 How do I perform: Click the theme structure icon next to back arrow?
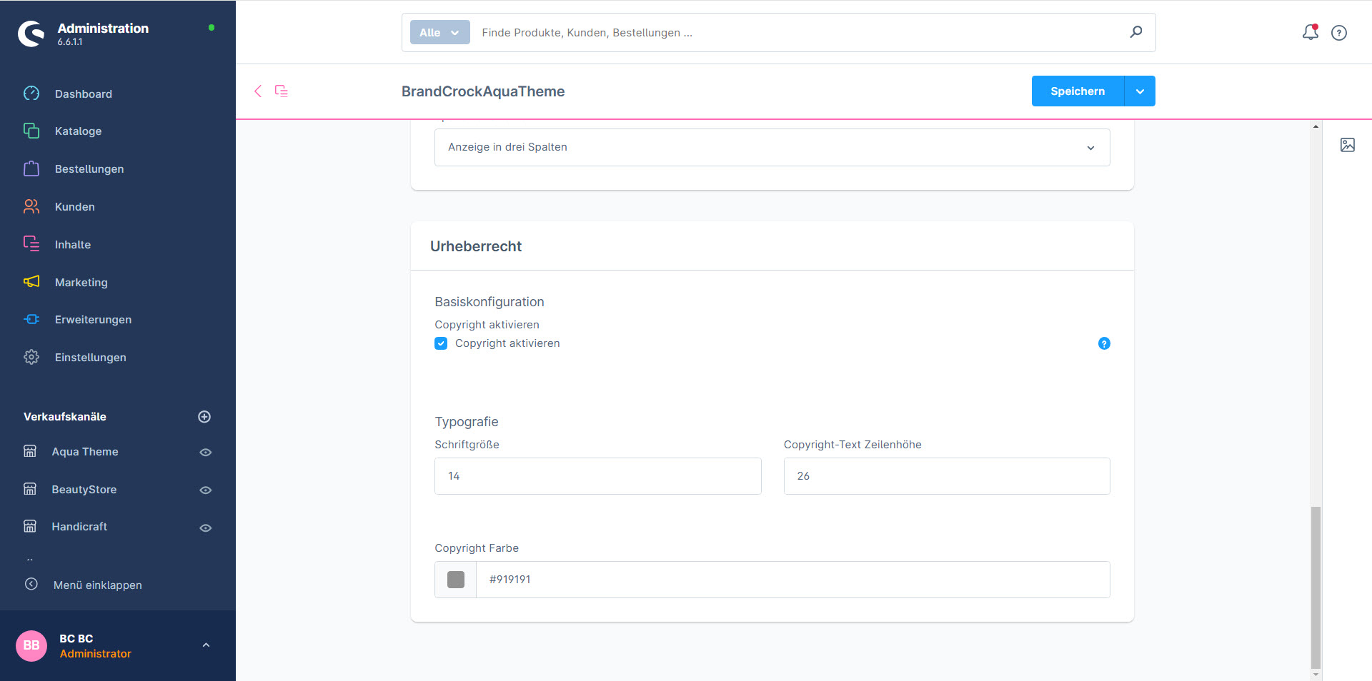click(282, 91)
